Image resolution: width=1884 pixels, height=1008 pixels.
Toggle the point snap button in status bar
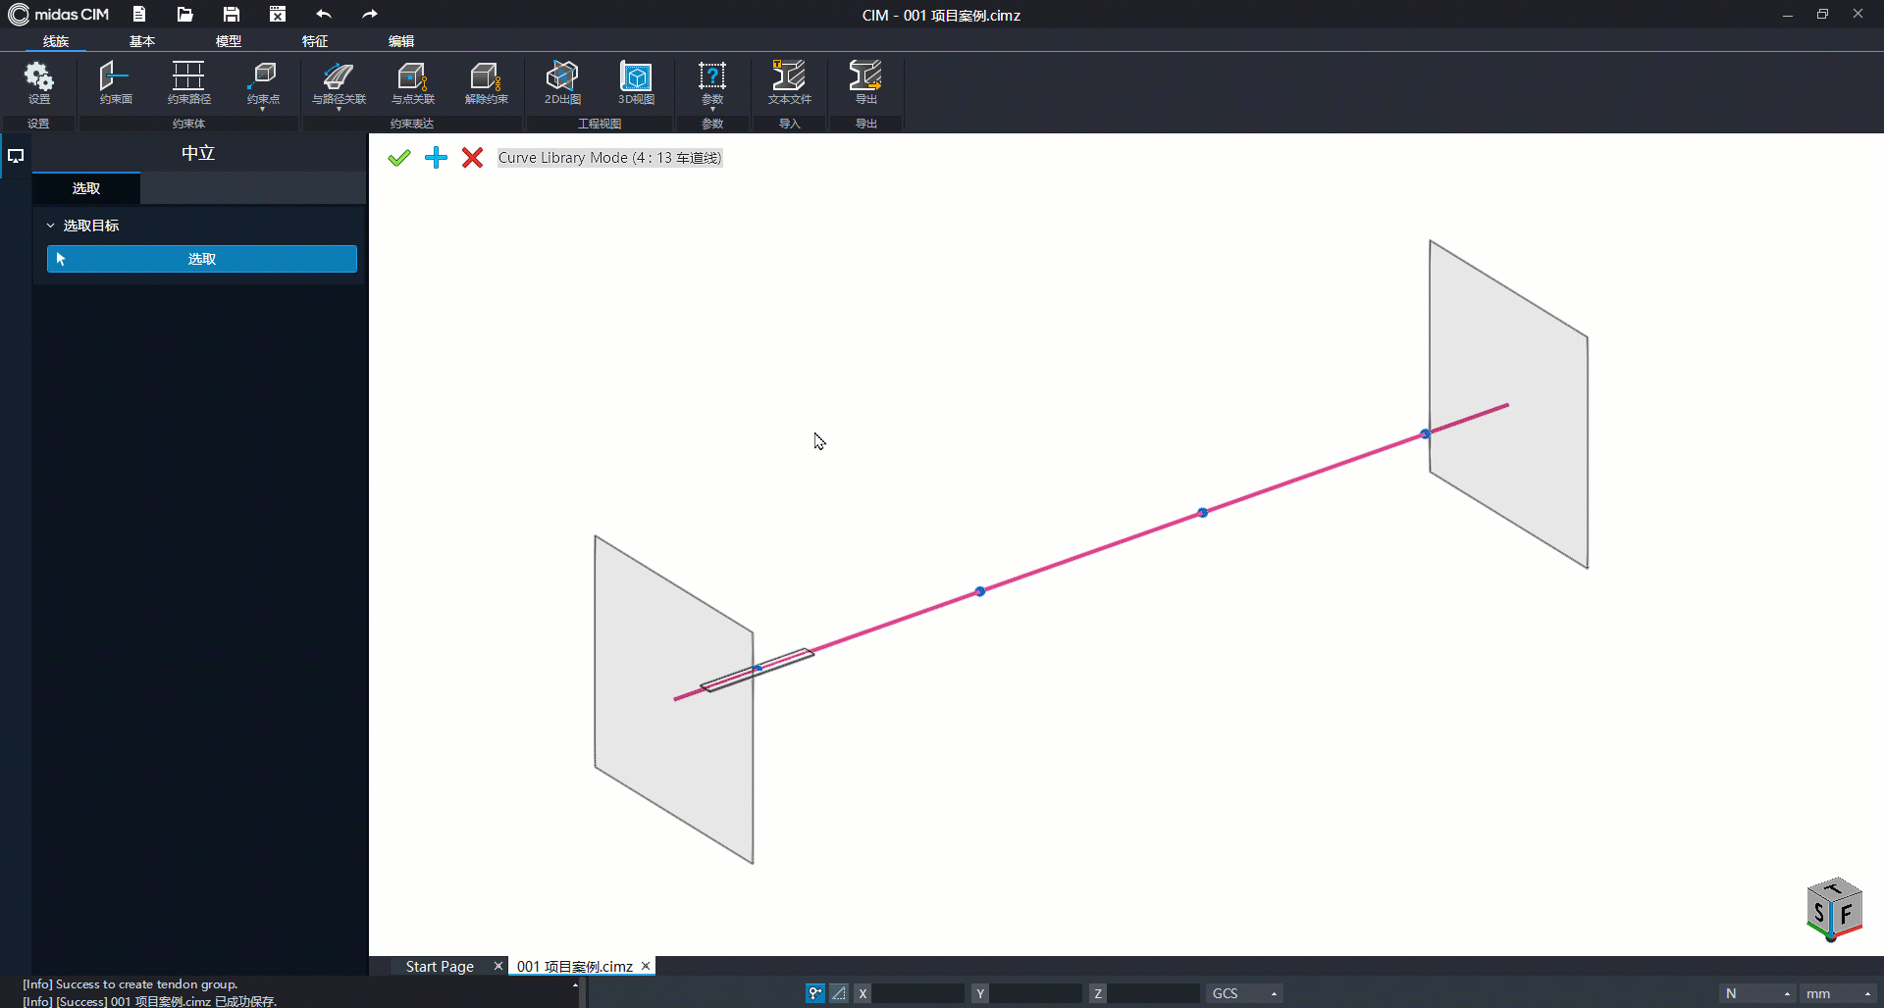click(814, 993)
